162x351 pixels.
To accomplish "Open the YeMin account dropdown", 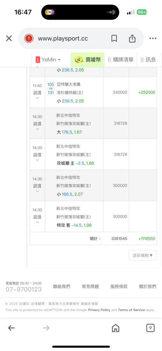I will click(48, 60).
